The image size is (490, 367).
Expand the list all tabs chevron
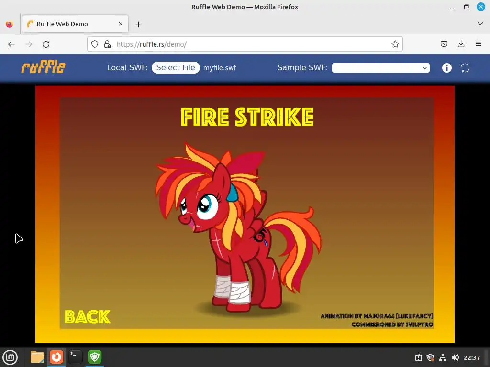[x=480, y=24]
